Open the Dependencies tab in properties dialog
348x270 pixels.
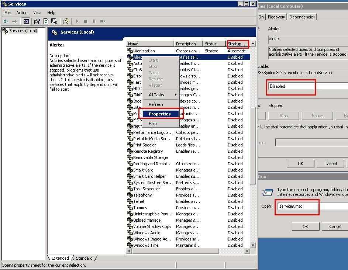(x=302, y=17)
